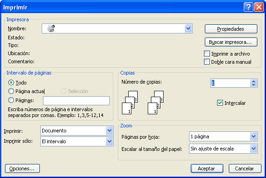
Task: Enable Imprimir a archivo checkbox
Action: (x=207, y=54)
